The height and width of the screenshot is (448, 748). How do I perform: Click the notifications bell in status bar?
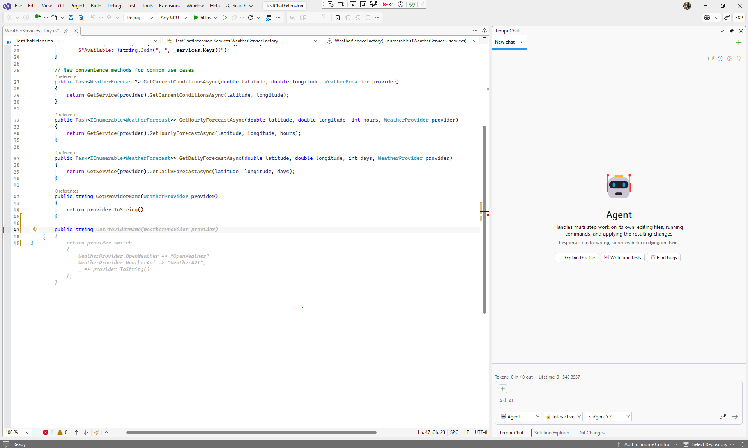point(743,444)
